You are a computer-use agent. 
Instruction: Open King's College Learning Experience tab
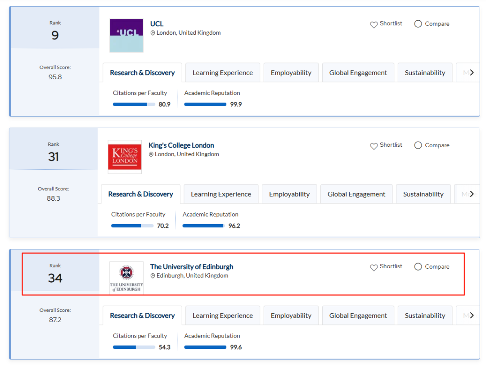(221, 194)
